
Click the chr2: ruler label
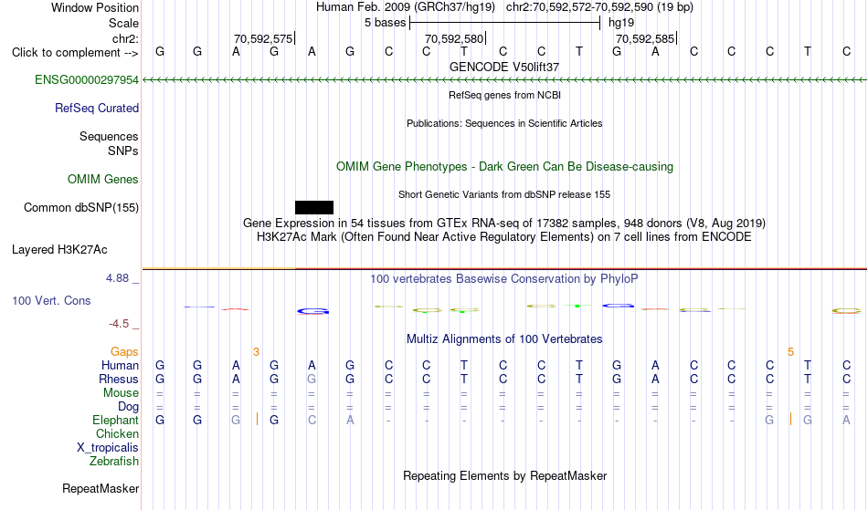coord(125,38)
